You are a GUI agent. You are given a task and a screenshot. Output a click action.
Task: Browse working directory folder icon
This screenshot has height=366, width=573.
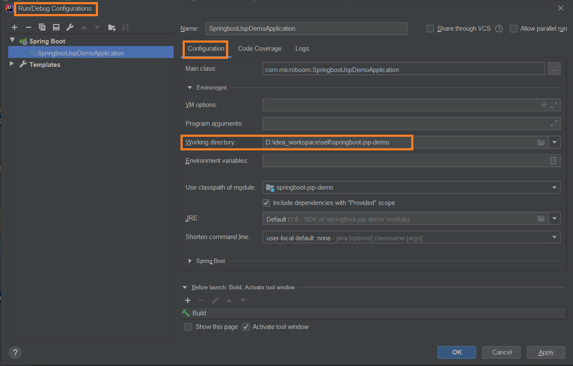pos(541,142)
